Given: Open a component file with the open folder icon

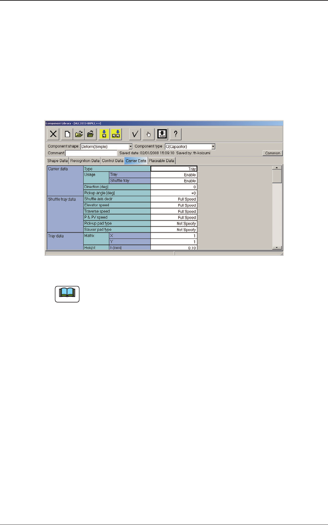Looking at the screenshot, I should (x=79, y=134).
